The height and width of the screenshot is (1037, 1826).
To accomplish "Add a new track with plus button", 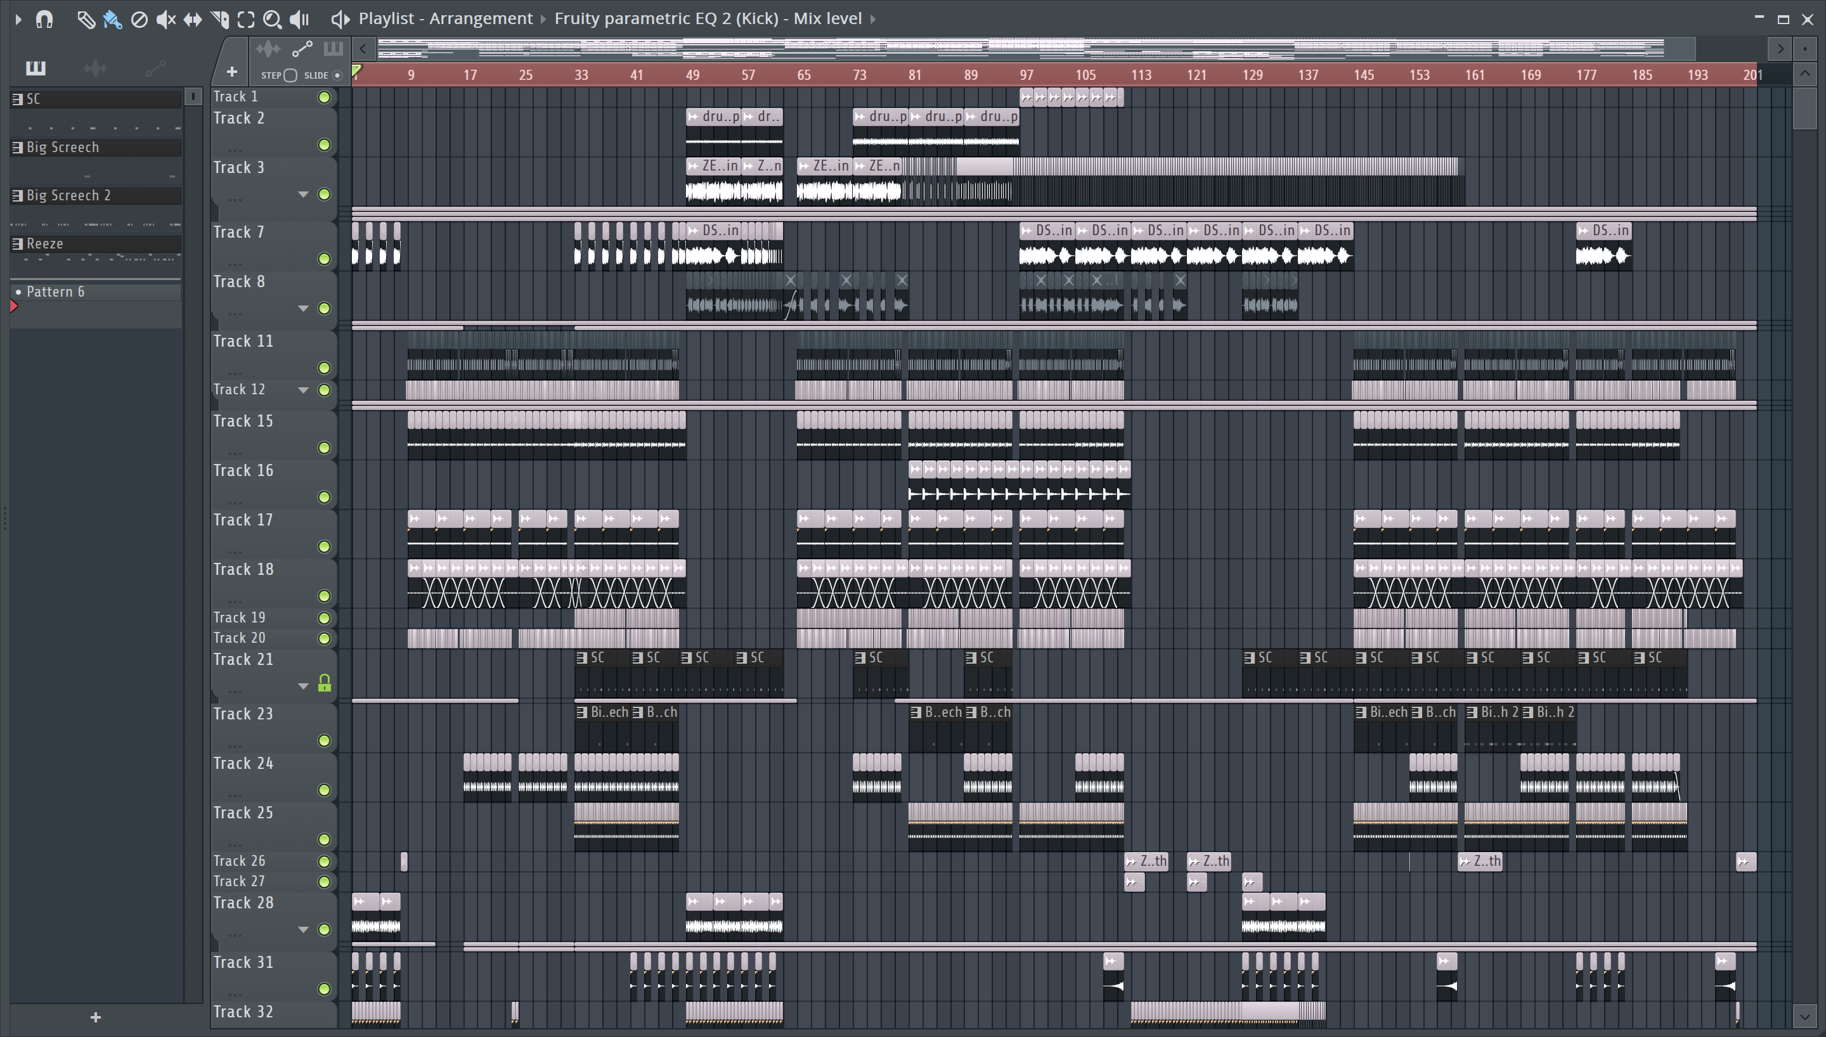I will (x=231, y=72).
